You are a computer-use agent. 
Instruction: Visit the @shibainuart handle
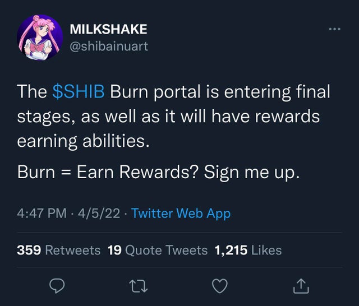[x=109, y=46]
